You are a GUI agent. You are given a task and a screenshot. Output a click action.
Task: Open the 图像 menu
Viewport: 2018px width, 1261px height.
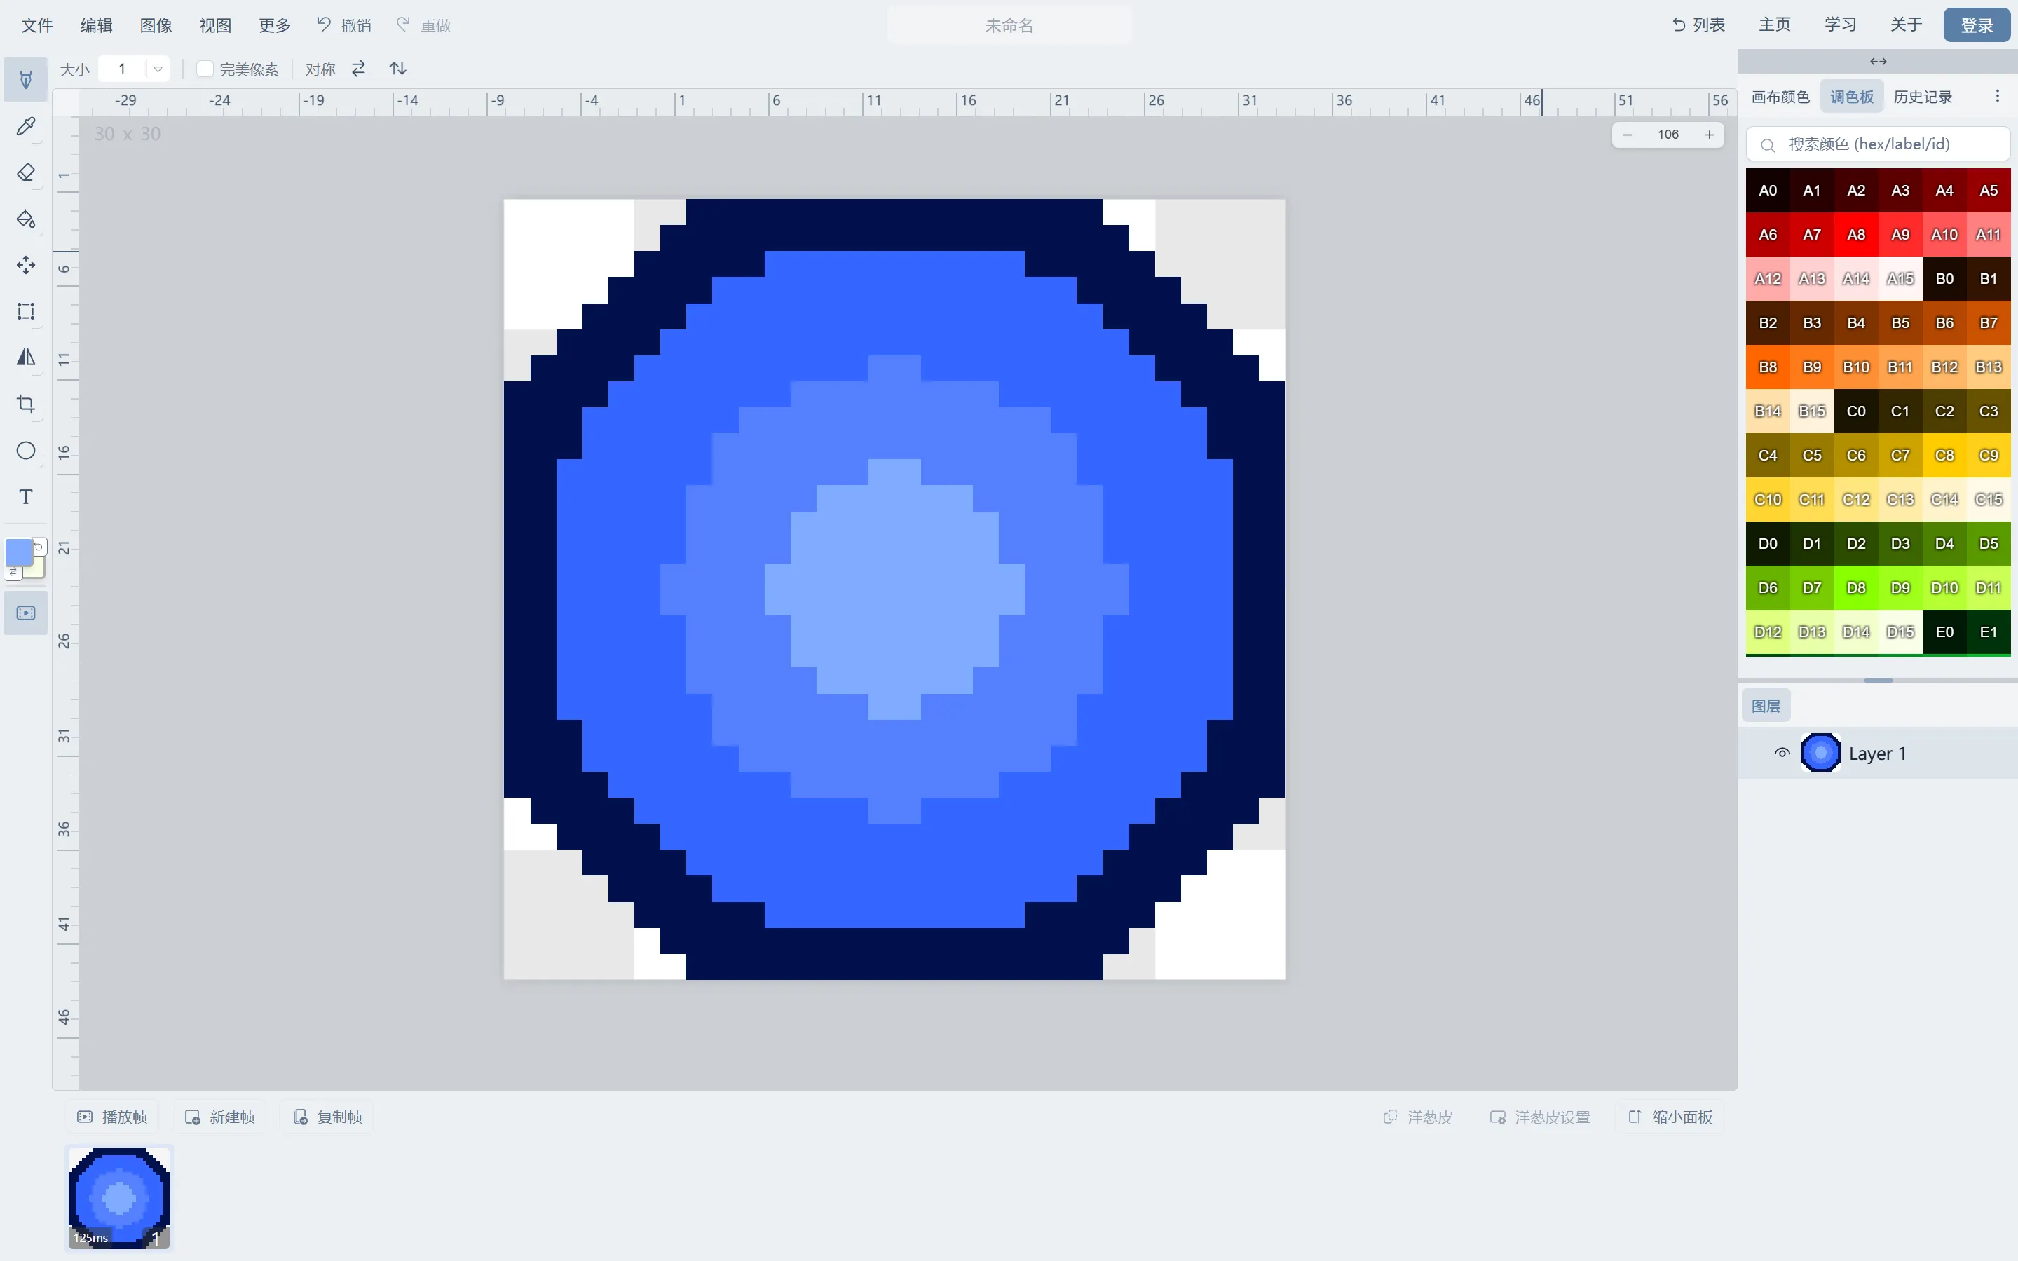pos(156,25)
